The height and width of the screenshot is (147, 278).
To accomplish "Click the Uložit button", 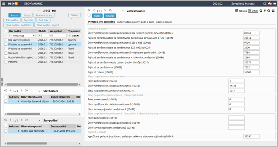I will click(x=97, y=16).
